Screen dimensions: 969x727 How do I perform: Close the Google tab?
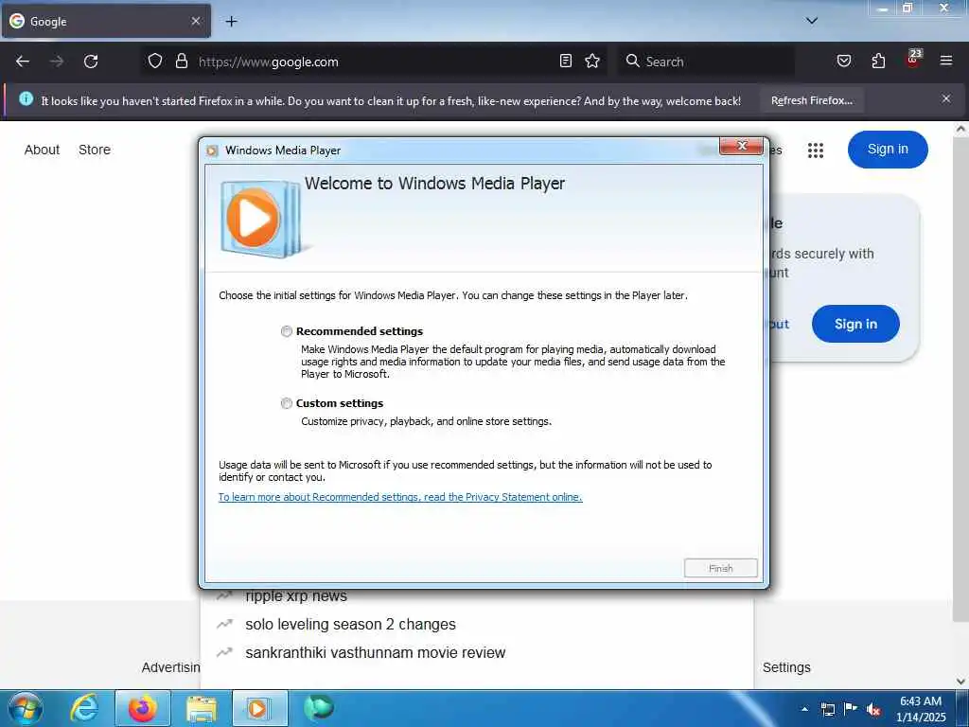point(195,21)
